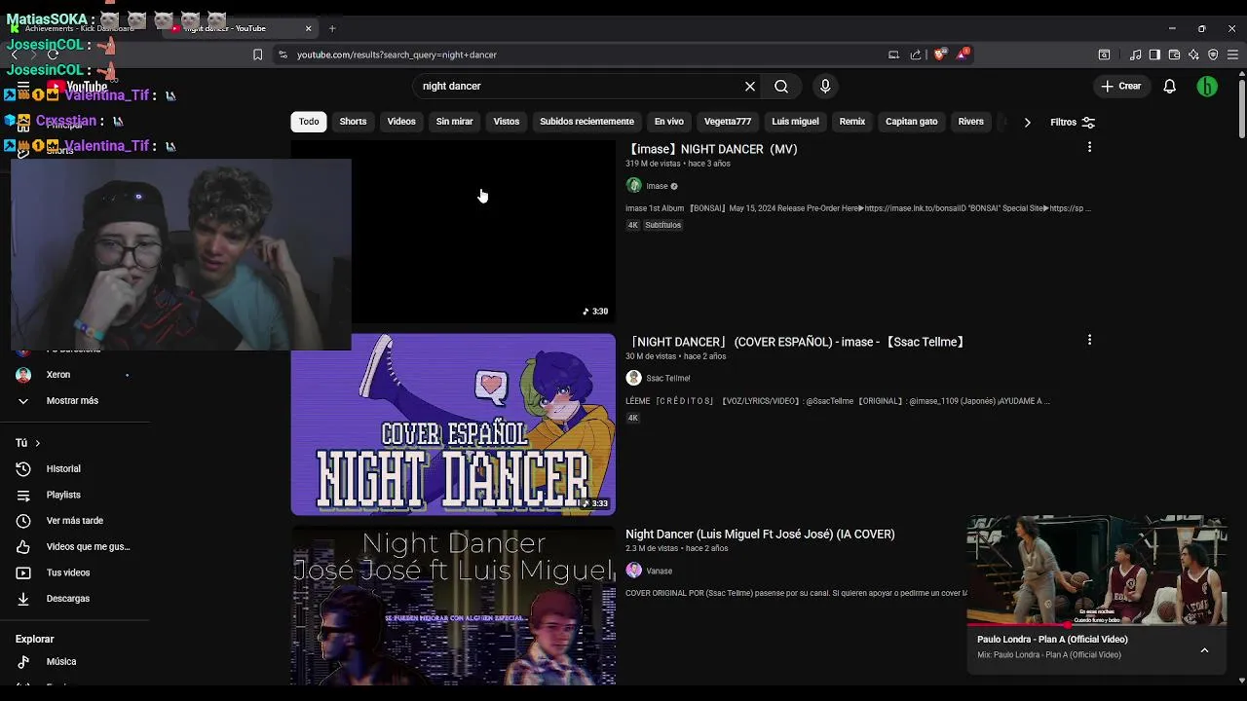Select the Subidos recientemente chip
1247x701 pixels.
[586, 122]
